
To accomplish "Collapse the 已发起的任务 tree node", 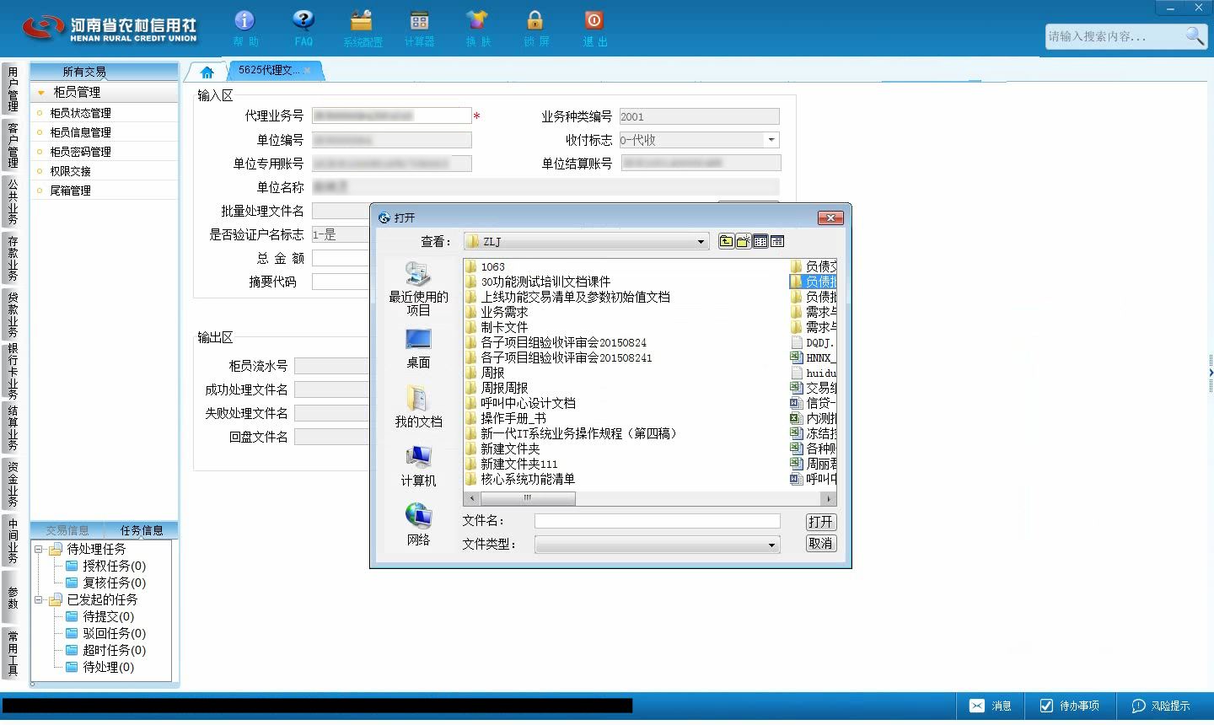I will click(x=38, y=599).
